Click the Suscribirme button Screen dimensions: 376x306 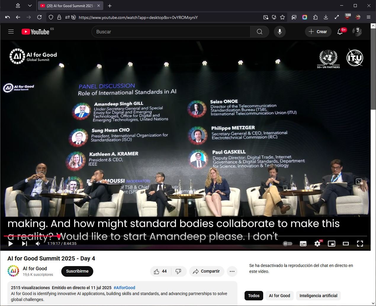(77, 271)
